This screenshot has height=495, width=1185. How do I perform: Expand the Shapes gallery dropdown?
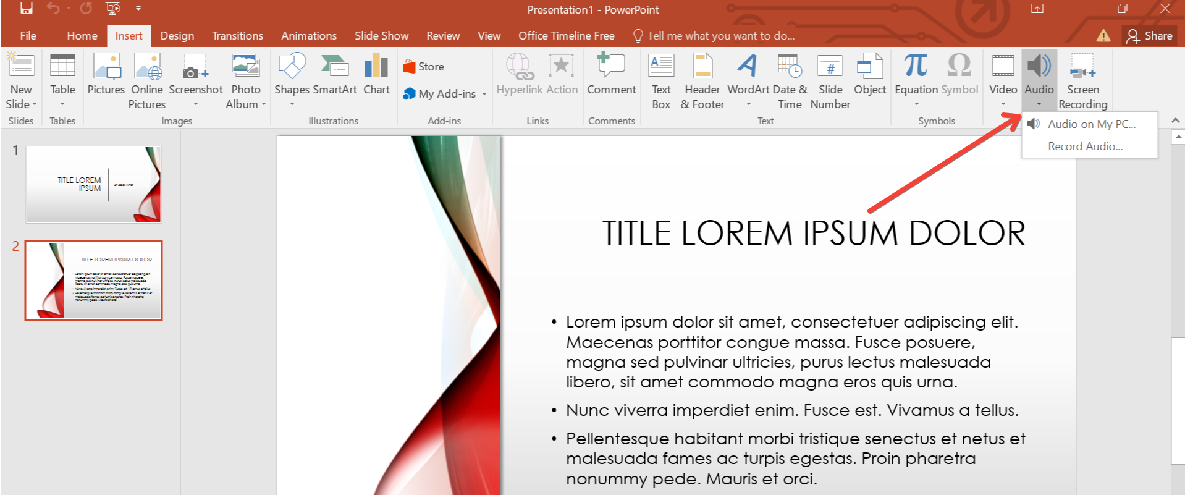point(292,104)
